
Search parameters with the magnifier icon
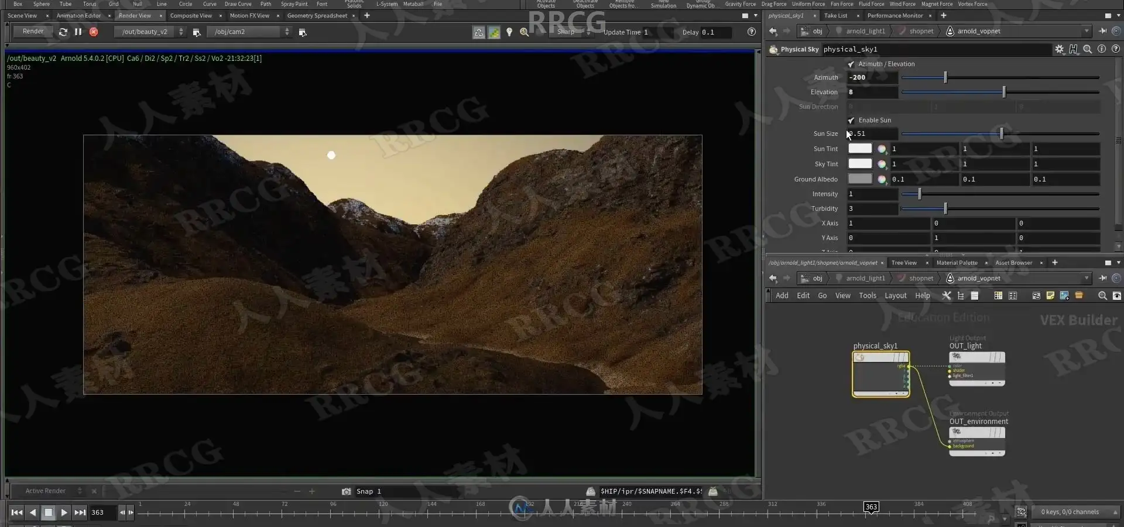coord(1087,49)
